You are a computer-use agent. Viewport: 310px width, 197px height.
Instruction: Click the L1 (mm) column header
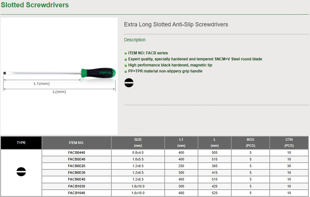click(x=181, y=143)
